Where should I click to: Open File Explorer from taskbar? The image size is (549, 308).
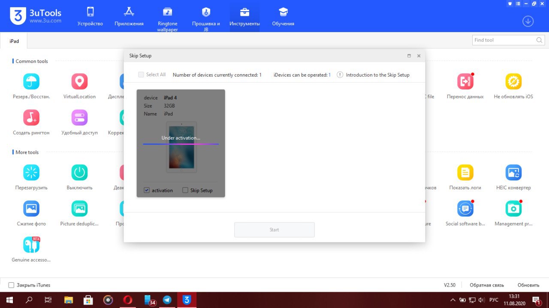(69, 300)
